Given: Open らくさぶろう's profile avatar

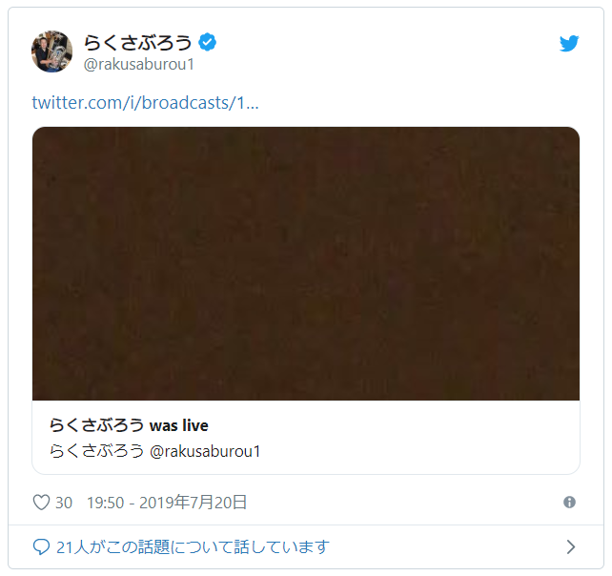Looking at the screenshot, I should 51,51.
